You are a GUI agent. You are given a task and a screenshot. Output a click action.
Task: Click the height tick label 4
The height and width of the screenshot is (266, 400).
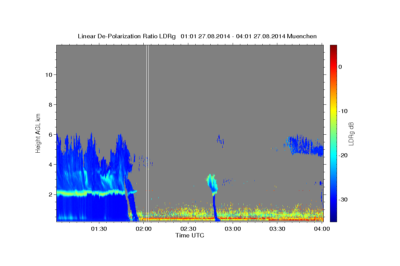50,164
